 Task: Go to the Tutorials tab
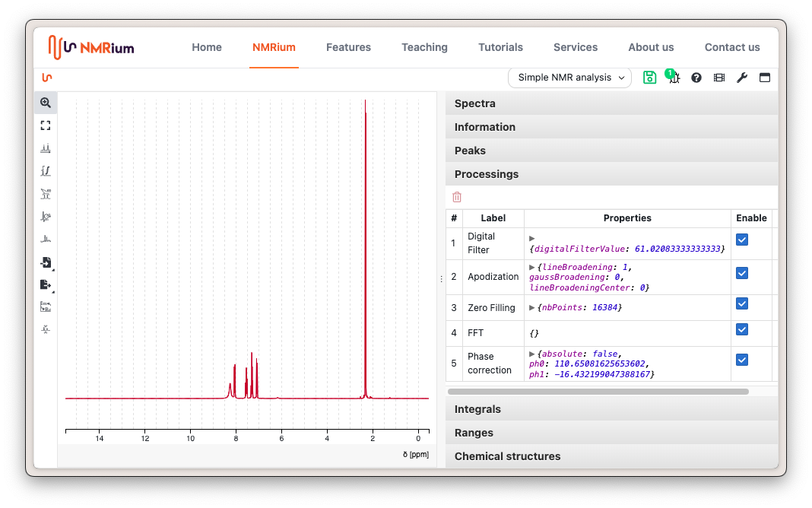[x=500, y=47]
